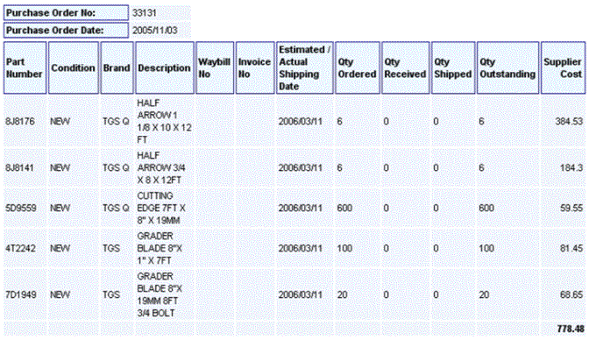This screenshot has height=340, width=589.
Task: Click NEW condition in 5D9559 row
Action: (x=60, y=209)
